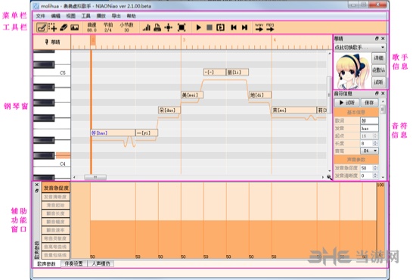Click the 保存 button in note info
Screen dimensions: 413x280
coord(369,102)
